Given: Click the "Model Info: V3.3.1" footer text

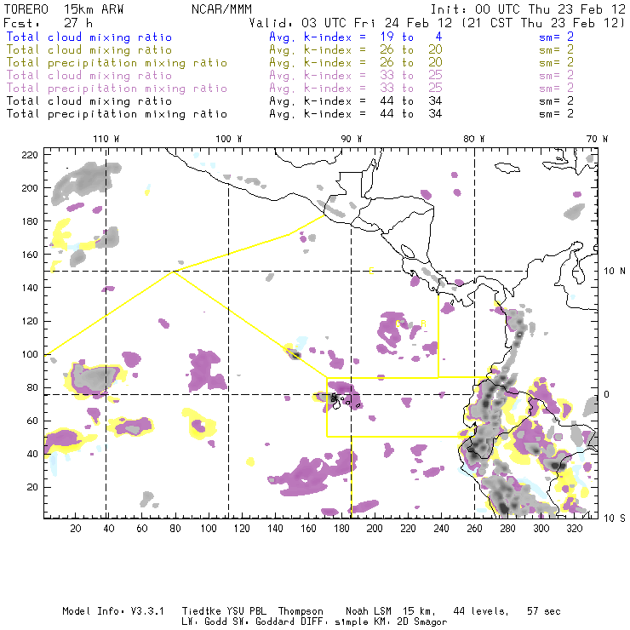Looking at the screenshot, I should click(x=113, y=611).
